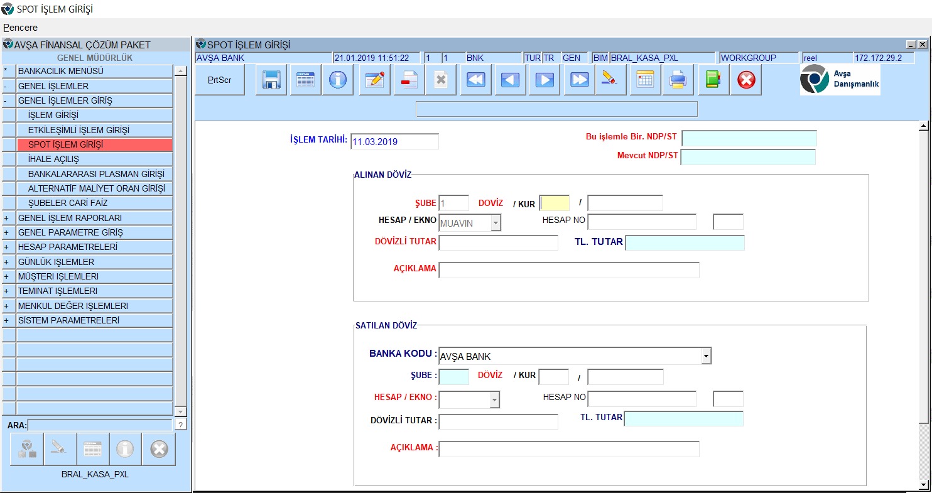Image resolution: width=932 pixels, height=493 pixels.
Task: Click AÇIKLAMA field in ALINAN DÖVİZ
Action: click(569, 270)
